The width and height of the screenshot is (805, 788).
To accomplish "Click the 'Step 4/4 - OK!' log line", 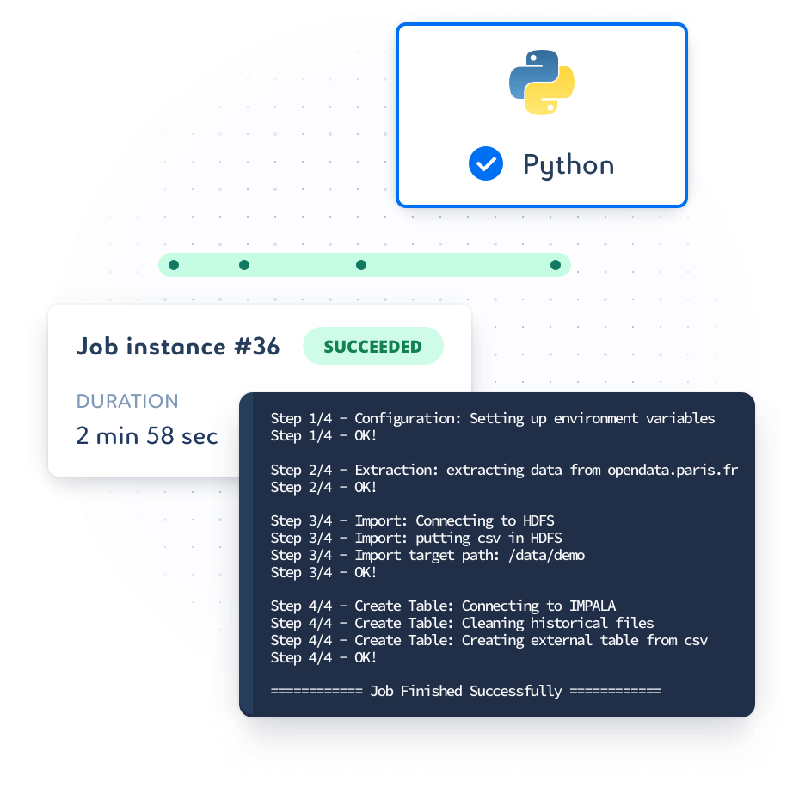I will (324, 657).
